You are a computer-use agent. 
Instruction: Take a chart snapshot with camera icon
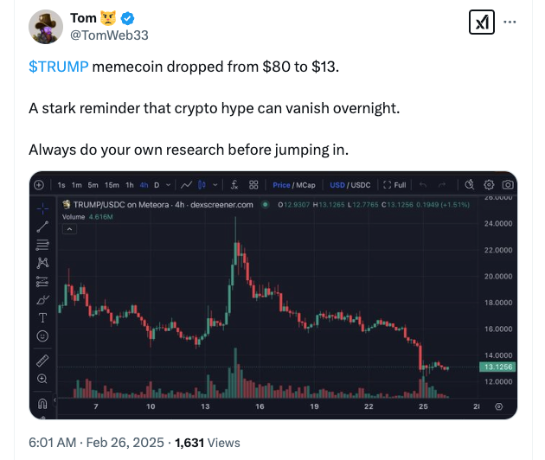(x=508, y=185)
